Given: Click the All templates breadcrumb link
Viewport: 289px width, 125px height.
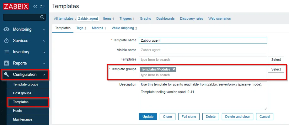Looking at the screenshot, I should click(x=64, y=18).
